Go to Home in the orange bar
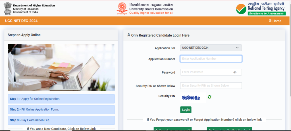 [275, 21]
